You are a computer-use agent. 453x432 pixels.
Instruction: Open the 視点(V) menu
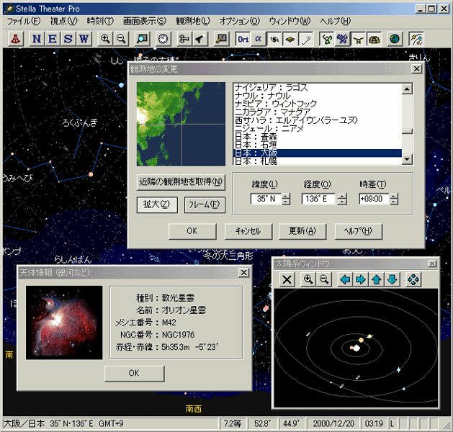pyautogui.click(x=63, y=21)
